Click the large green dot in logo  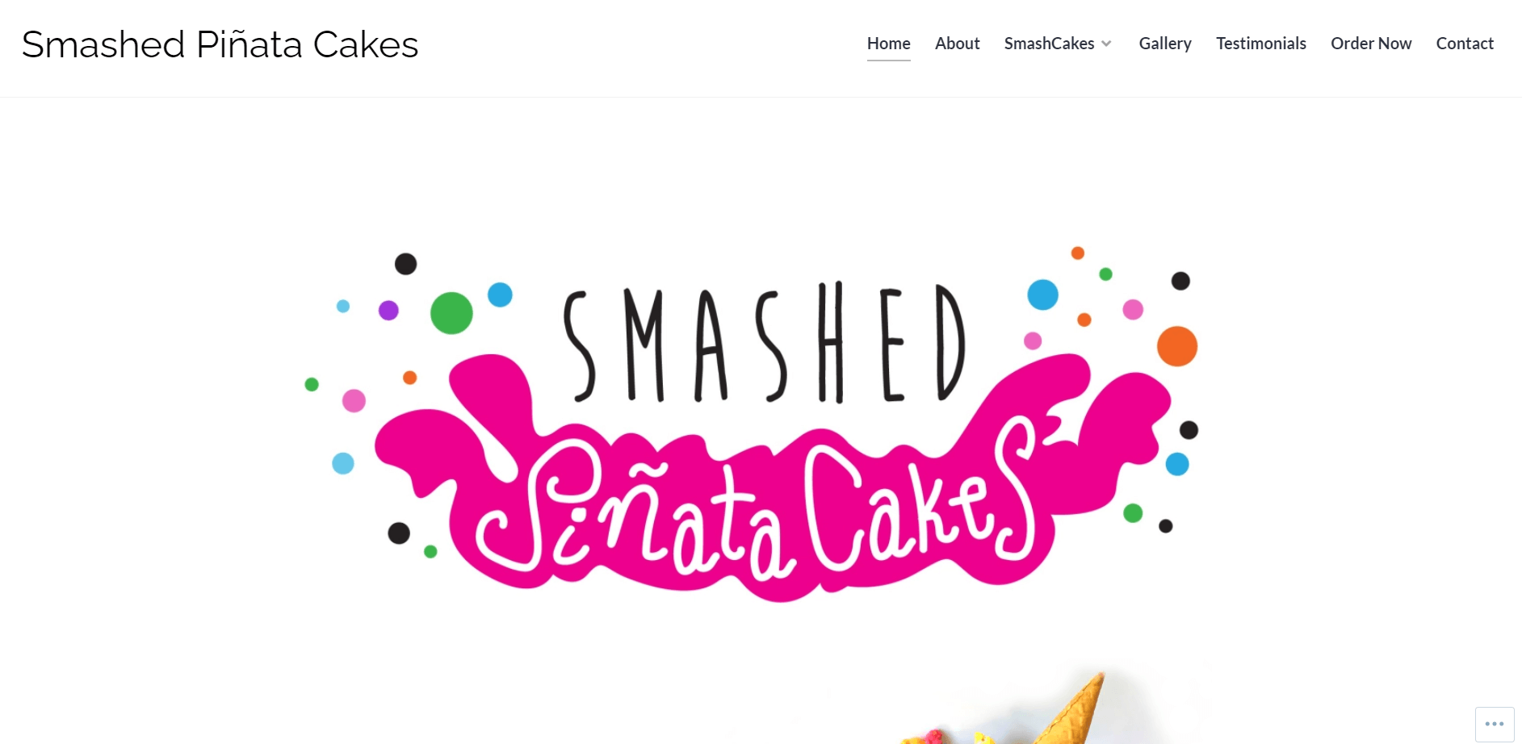click(x=451, y=313)
